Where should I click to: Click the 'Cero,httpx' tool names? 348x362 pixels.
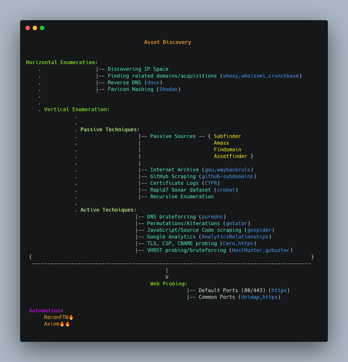point(238,244)
